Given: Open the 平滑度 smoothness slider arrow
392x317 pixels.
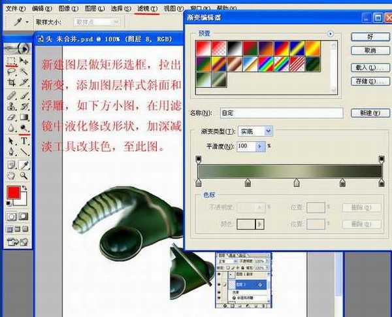Looking at the screenshot, I should coord(261,146).
